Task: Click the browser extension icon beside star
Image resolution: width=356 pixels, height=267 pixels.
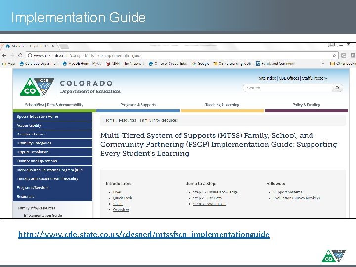Action: click(x=344, y=55)
